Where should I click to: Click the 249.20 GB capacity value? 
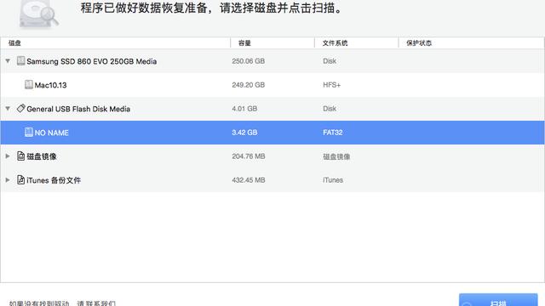pos(249,85)
